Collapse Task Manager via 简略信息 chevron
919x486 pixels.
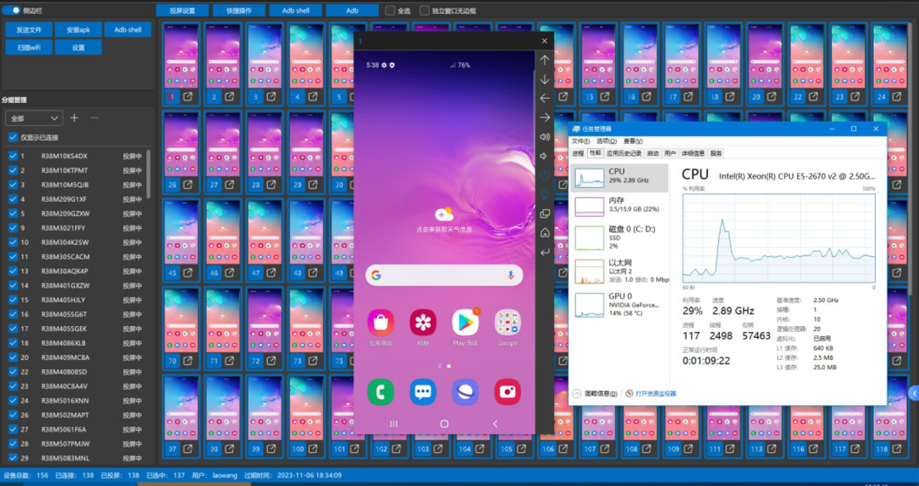click(577, 394)
